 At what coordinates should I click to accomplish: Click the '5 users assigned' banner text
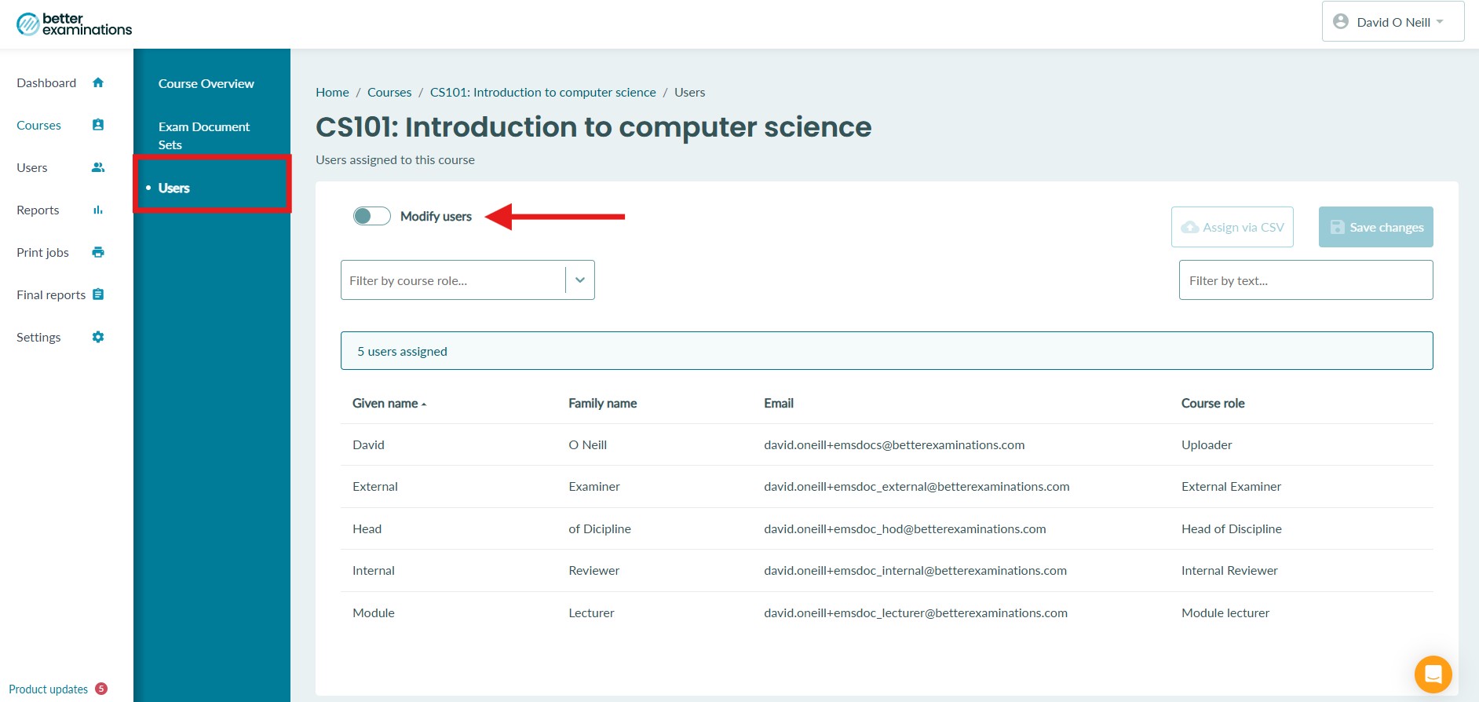click(x=402, y=351)
